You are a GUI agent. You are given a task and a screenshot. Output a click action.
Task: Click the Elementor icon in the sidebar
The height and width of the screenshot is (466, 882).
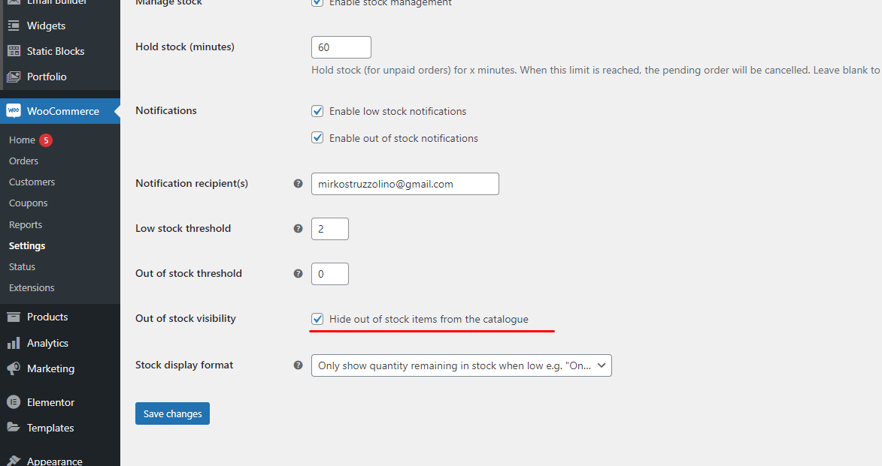[14, 402]
